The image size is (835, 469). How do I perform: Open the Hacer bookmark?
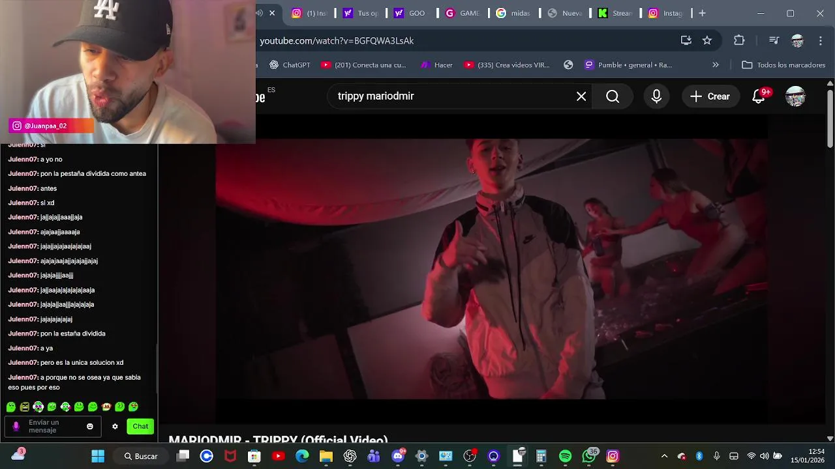point(436,64)
